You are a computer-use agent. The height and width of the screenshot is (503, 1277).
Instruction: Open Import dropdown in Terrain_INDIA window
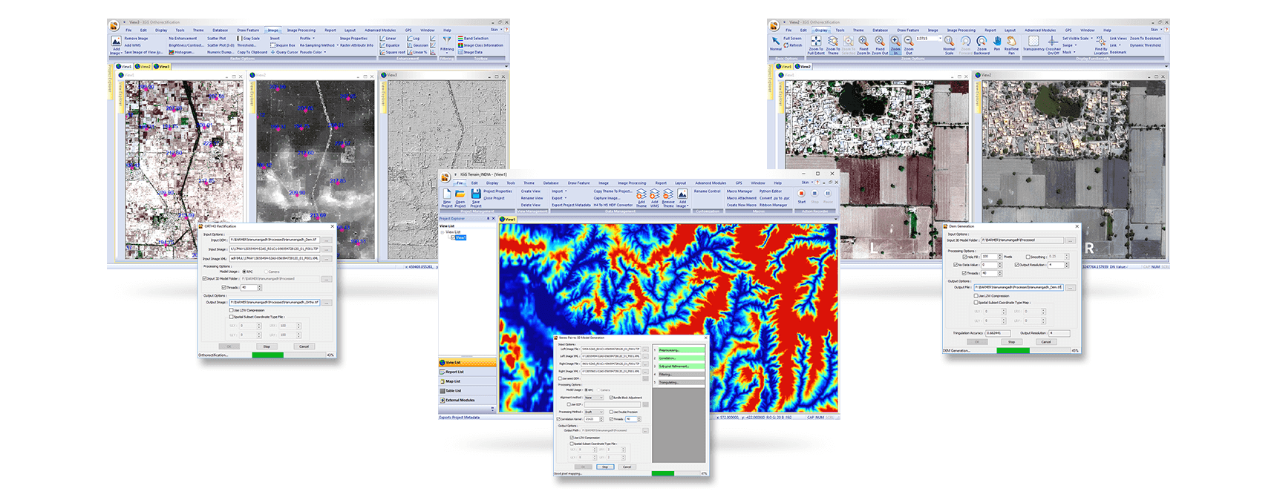559,191
